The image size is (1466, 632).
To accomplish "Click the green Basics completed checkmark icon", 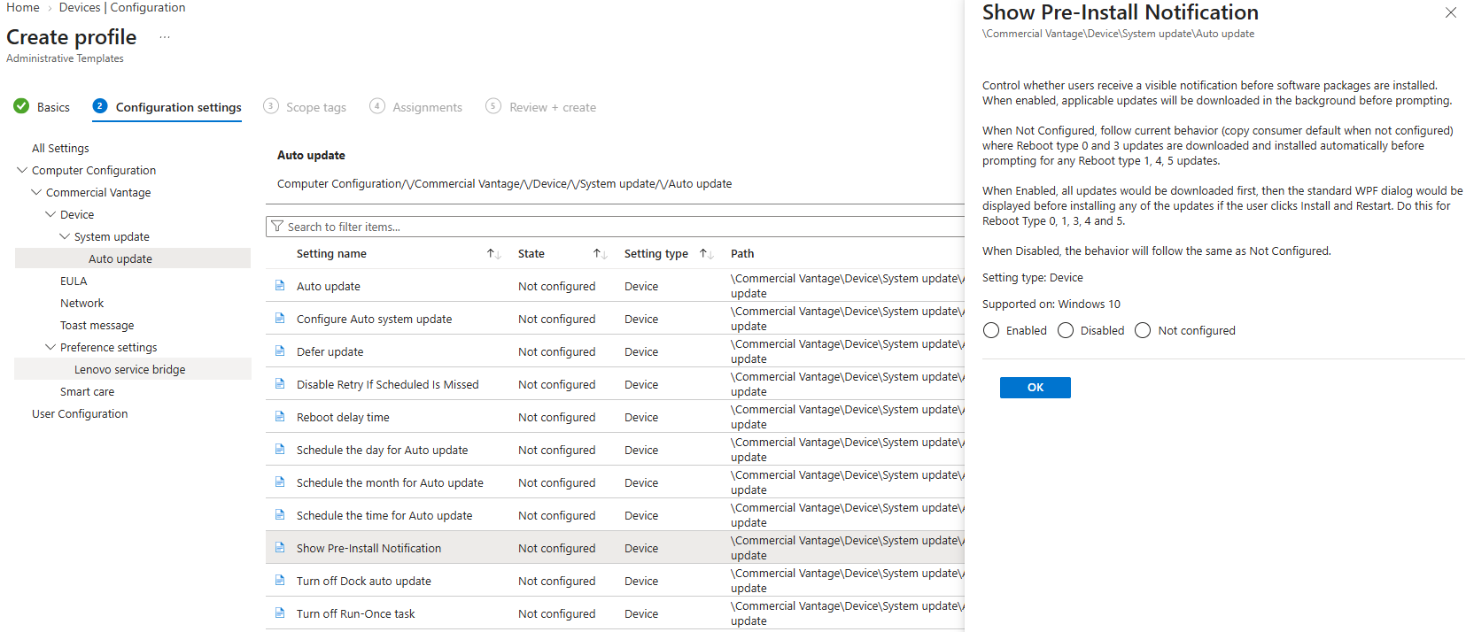I will point(21,106).
